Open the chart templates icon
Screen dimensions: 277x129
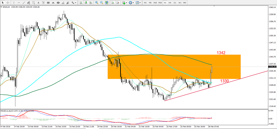click(x=137, y=3)
